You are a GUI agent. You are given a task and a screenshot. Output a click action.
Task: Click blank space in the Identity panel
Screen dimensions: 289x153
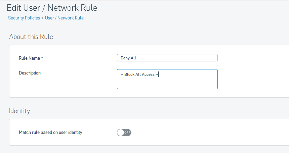[203, 132]
